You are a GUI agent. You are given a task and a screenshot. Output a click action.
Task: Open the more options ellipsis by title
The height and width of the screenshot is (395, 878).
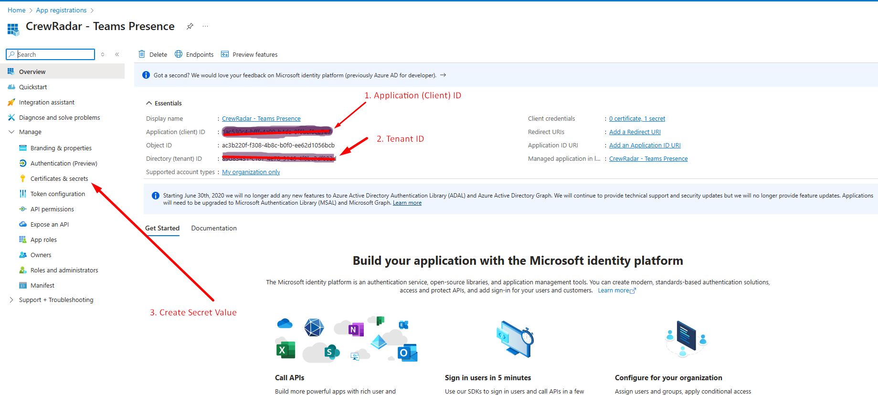coord(205,26)
